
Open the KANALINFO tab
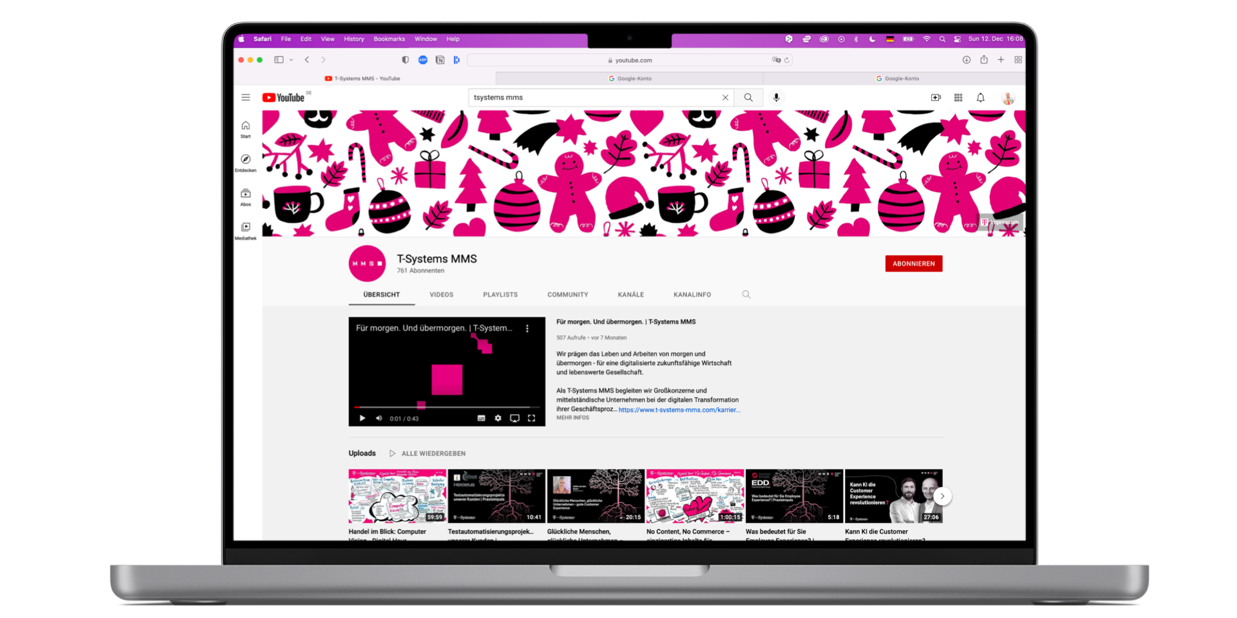point(692,294)
